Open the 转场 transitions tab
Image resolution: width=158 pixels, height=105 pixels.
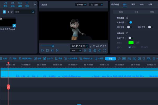point(13,4)
